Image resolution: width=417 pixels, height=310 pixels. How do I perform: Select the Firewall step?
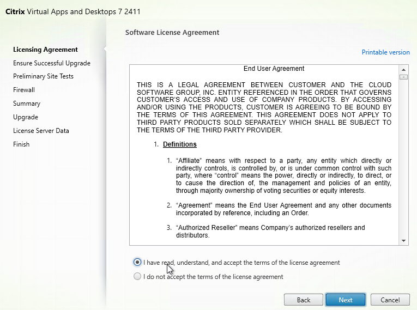[24, 89]
